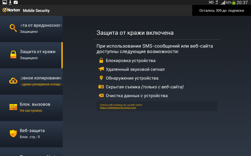Click the Mobile Security title
The width and height of the screenshot is (251, 156).
pos(36,10)
